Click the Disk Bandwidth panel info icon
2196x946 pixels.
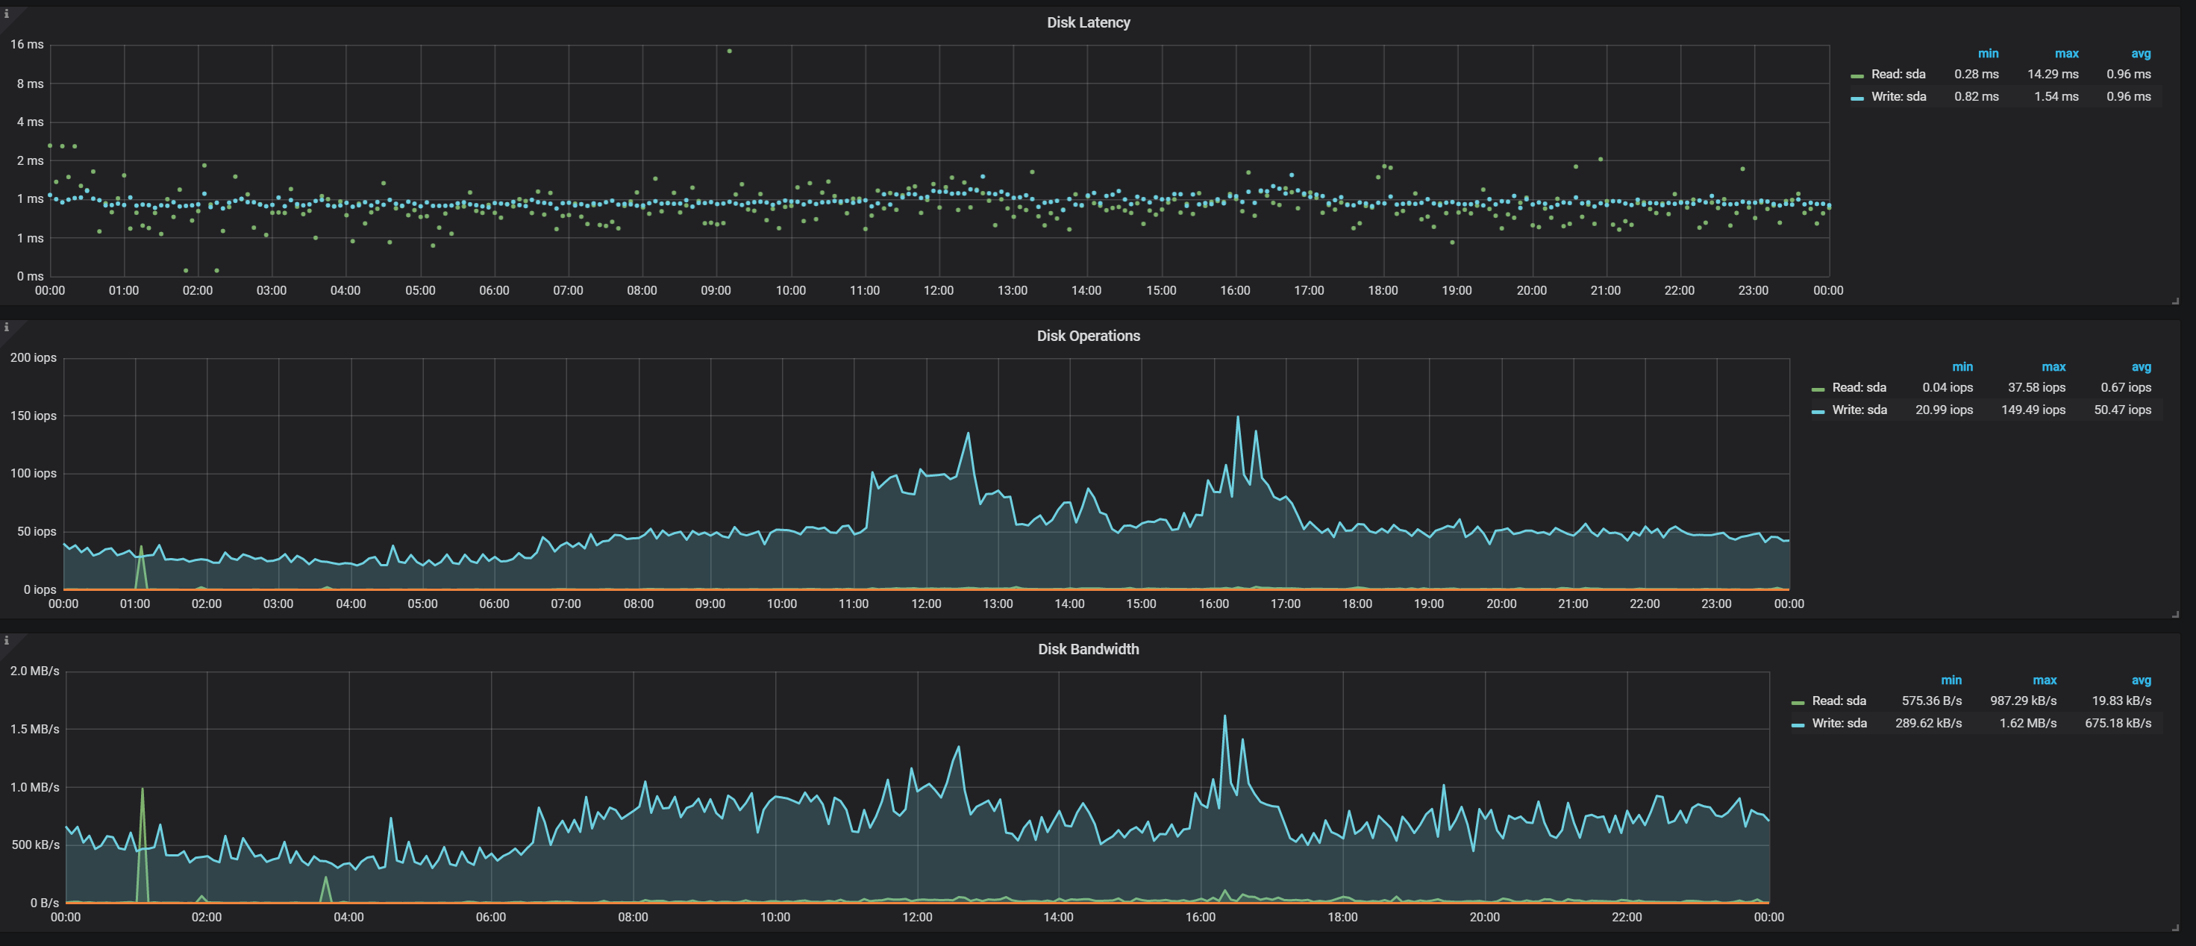[7, 640]
